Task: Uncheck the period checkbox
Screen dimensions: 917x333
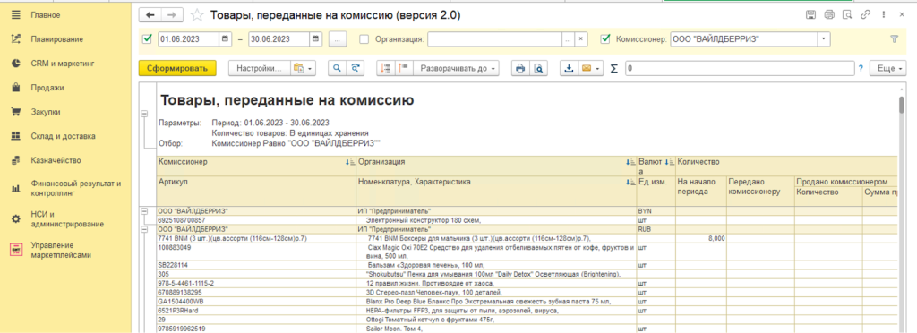Action: tap(148, 39)
